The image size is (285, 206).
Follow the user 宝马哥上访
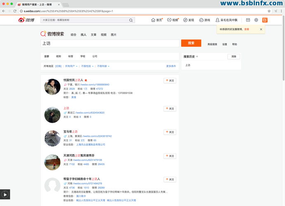(170, 132)
